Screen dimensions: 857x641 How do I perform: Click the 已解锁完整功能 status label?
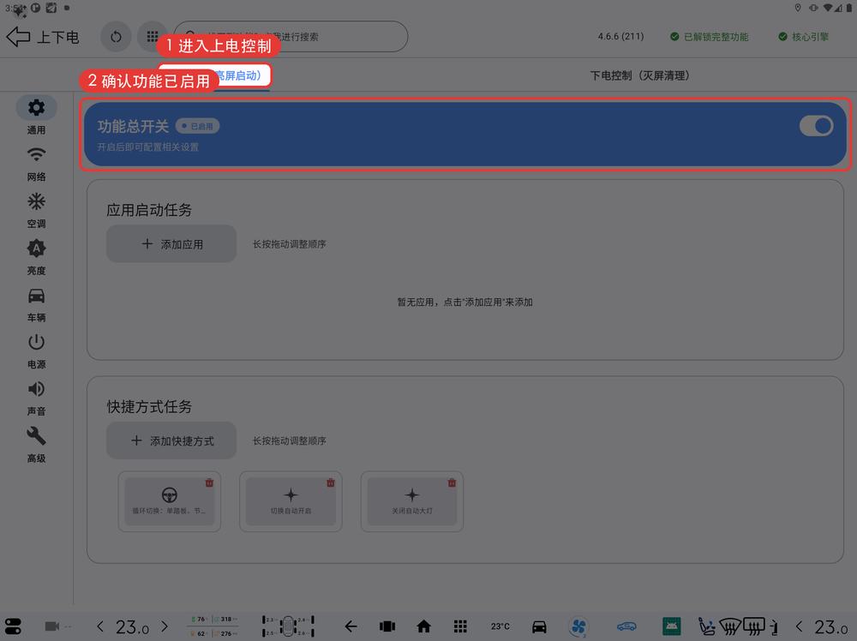(x=710, y=37)
